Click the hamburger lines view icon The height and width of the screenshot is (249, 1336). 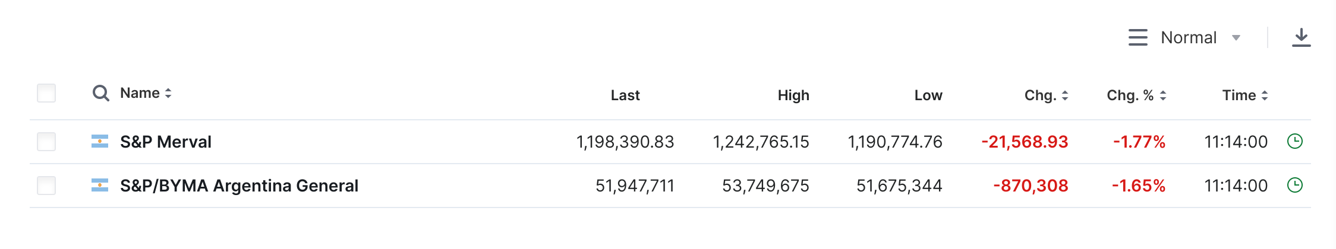1138,37
